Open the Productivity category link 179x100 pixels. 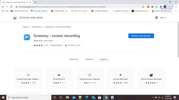tap(56, 45)
